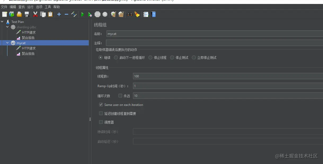Enable the 调度器 scheduler checkbox

click(101, 122)
